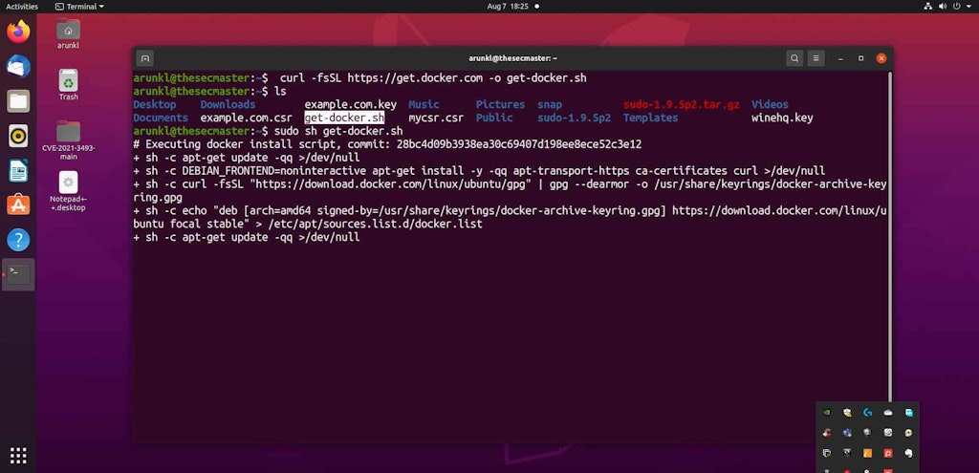Click the Downloads directory name
979x473 pixels.
pos(228,105)
